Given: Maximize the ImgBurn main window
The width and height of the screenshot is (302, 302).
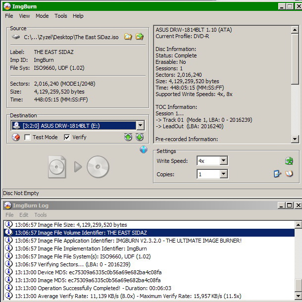Looking at the screenshot, I should click(x=290, y=6).
